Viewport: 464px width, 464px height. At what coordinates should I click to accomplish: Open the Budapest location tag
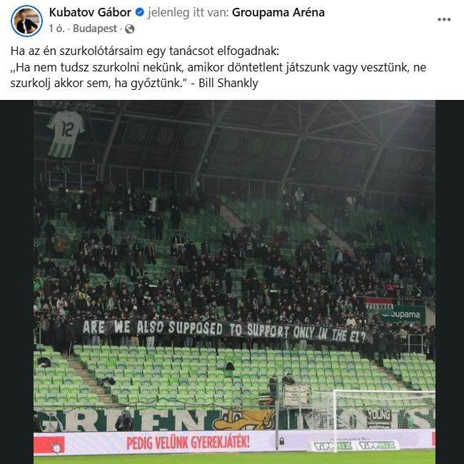(95, 29)
